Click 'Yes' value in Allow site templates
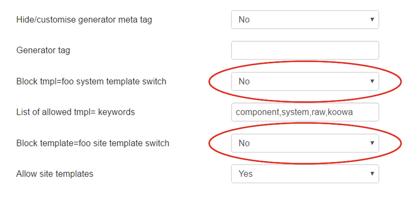418x209 pixels. (246, 174)
